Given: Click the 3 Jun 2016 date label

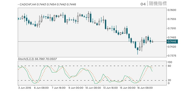Looking at the screenshot, I should point(25,88).
